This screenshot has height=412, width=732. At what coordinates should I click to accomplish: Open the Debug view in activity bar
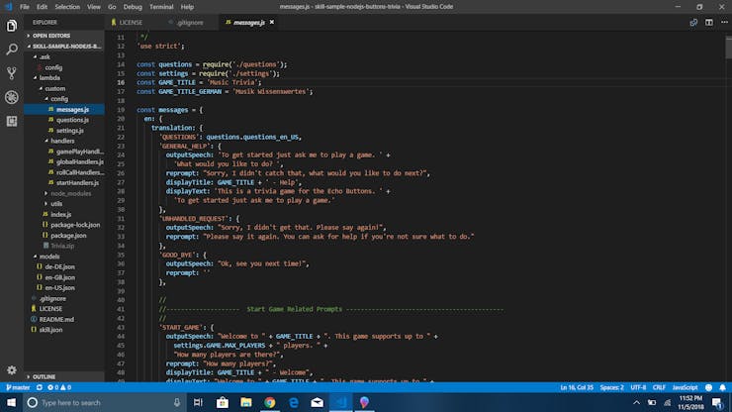[x=12, y=97]
